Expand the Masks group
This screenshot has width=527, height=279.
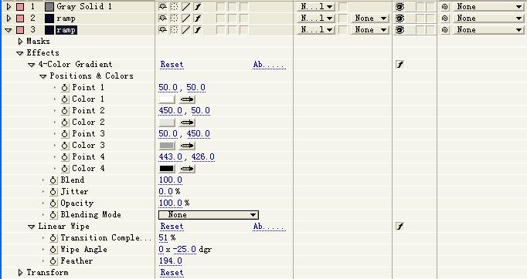pyautogui.click(x=20, y=42)
